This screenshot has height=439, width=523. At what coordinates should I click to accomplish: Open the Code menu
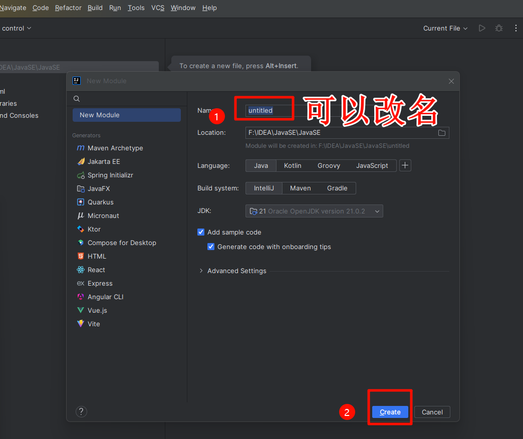(41, 8)
